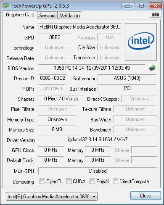Image resolution: width=164 pixels, height=205 pixels.
Task: Click the DirectX Support Unknown field
Action: pyautogui.click(x=139, y=99)
